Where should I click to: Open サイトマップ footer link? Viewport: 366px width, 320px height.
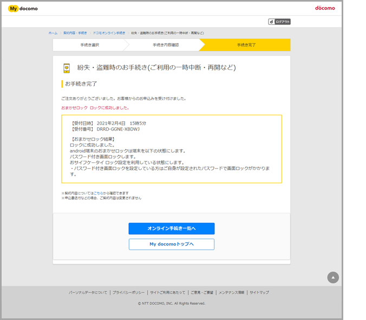[259, 292]
